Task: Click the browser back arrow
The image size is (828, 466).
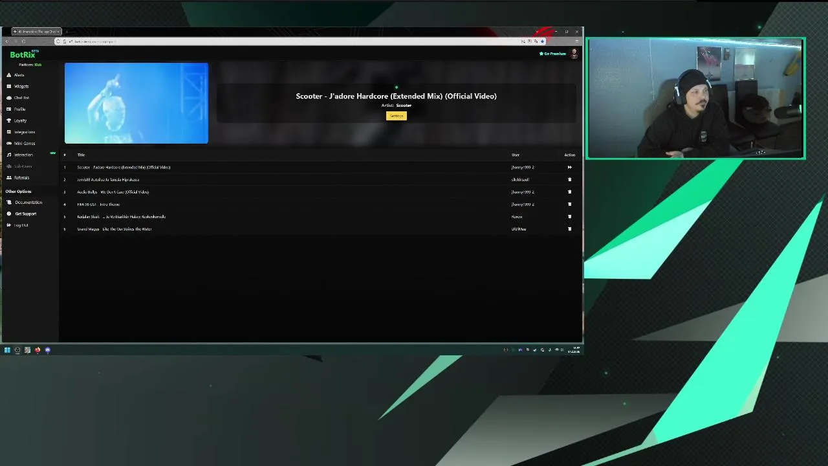Action: [6, 41]
